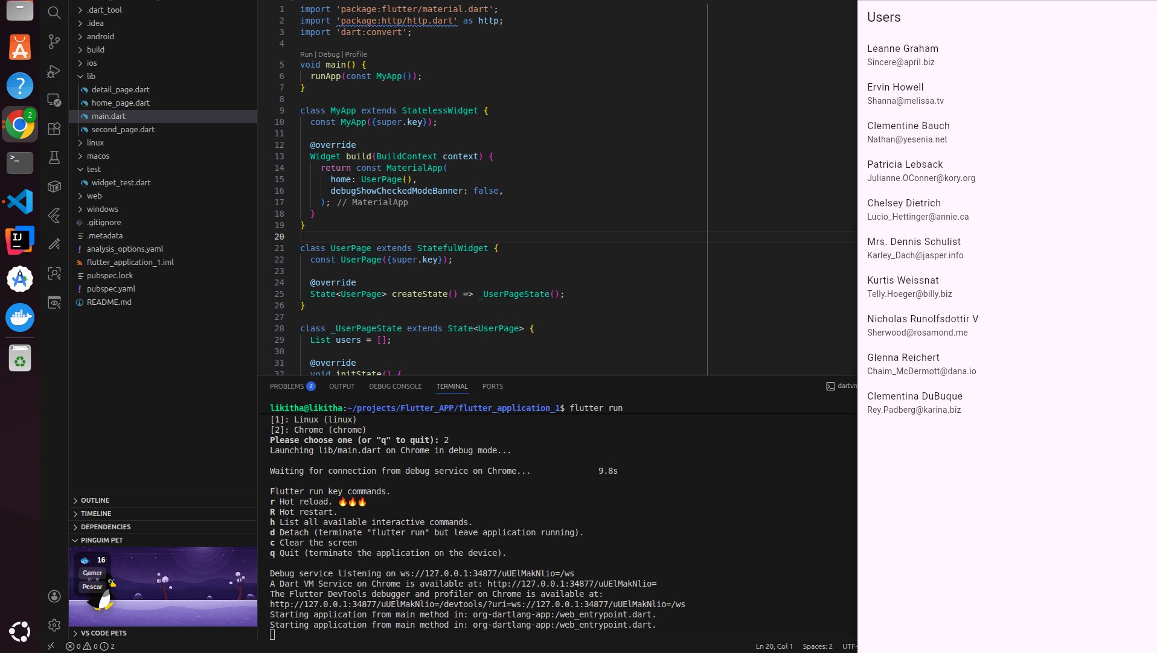Open Accounts icon in activity bar
1157x653 pixels.
click(x=54, y=596)
